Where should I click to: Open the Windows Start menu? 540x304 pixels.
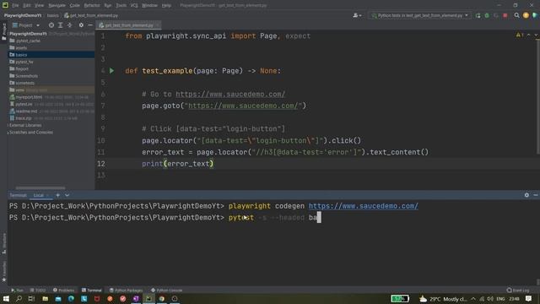[x=6, y=299]
